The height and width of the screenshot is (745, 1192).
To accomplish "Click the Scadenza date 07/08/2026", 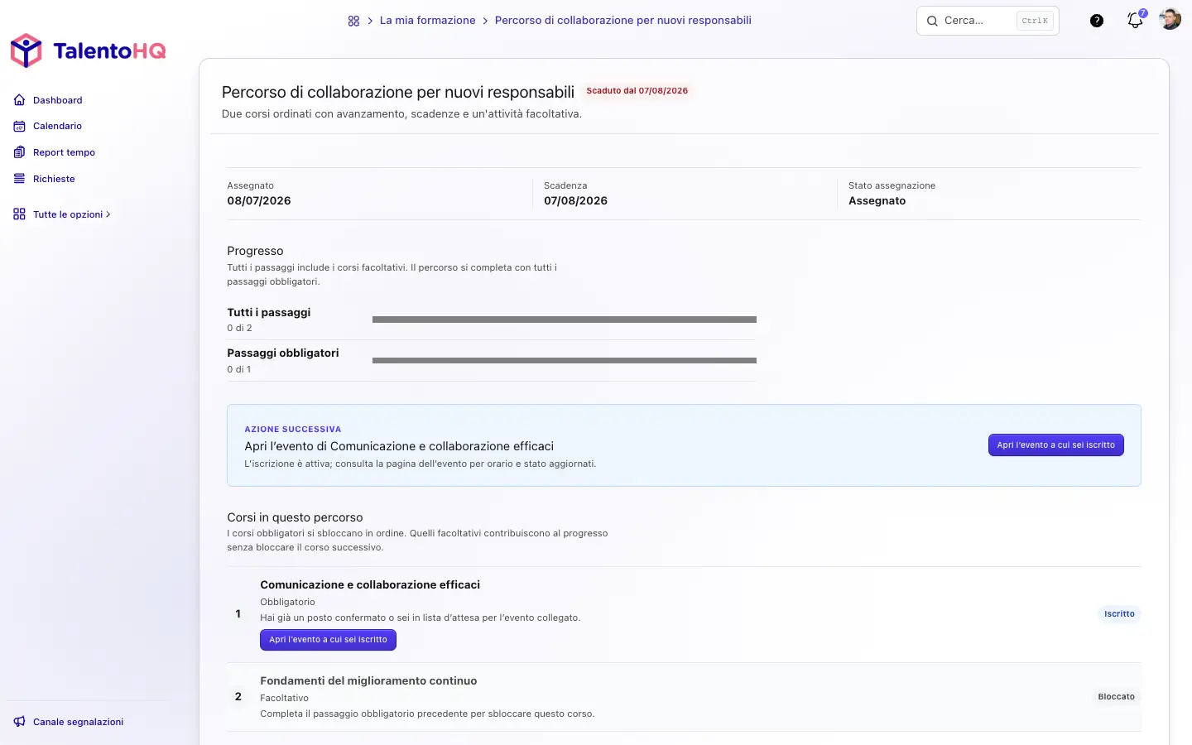I will [575, 201].
